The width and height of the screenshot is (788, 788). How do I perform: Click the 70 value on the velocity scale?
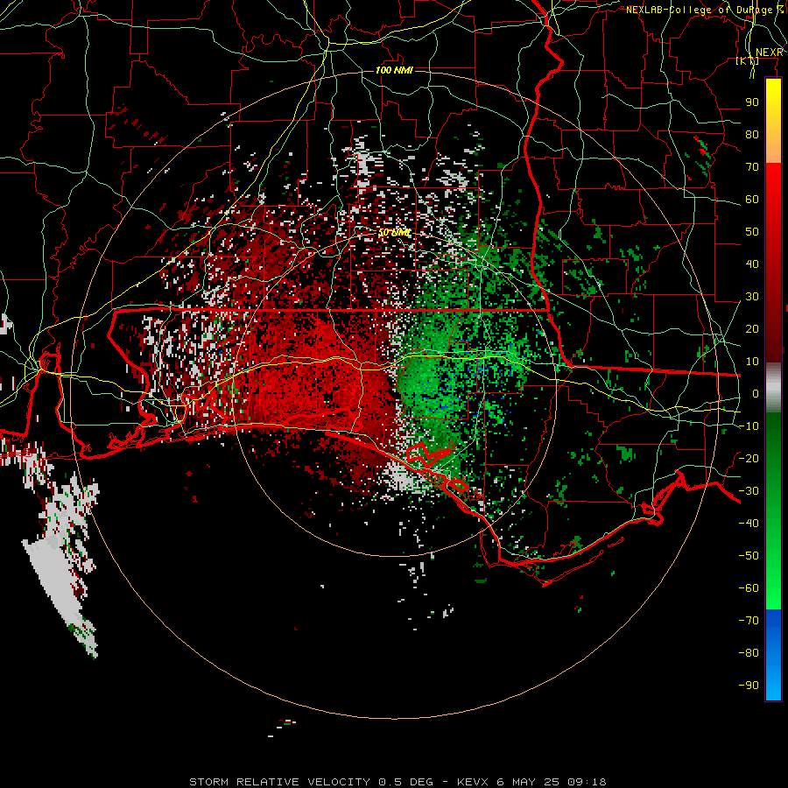752,167
